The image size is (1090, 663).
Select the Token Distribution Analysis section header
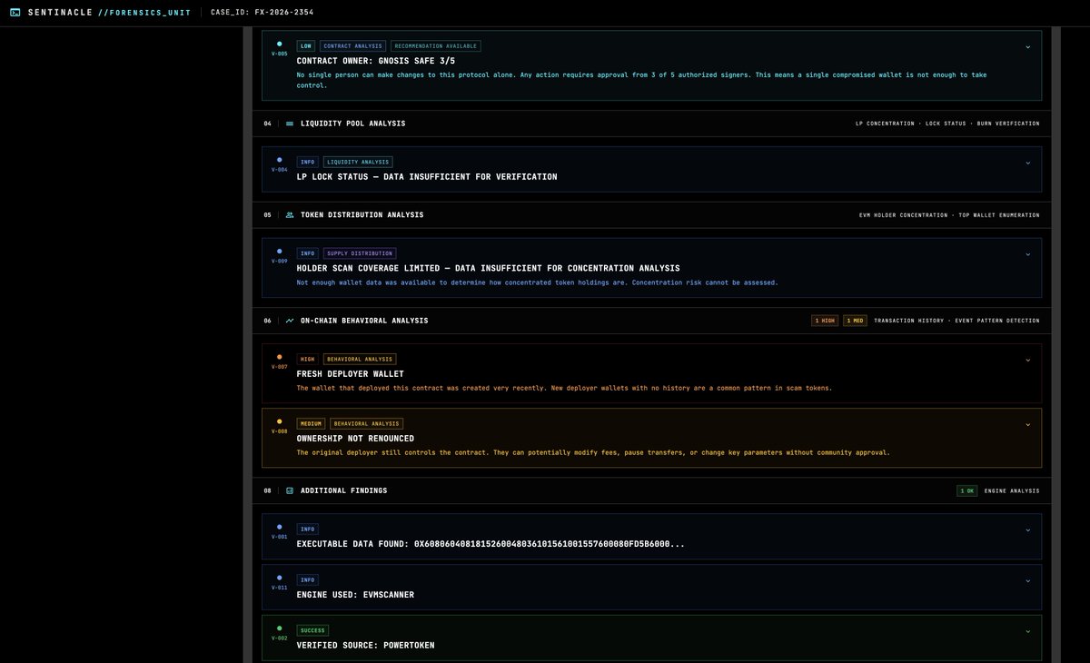(651, 215)
